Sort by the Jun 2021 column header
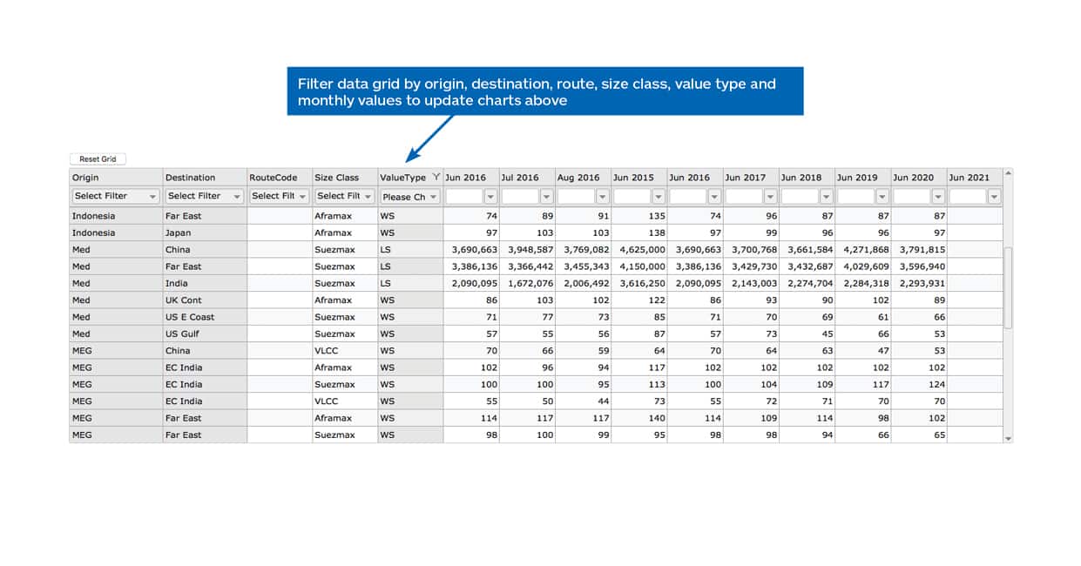The height and width of the screenshot is (566, 1081). (975, 178)
